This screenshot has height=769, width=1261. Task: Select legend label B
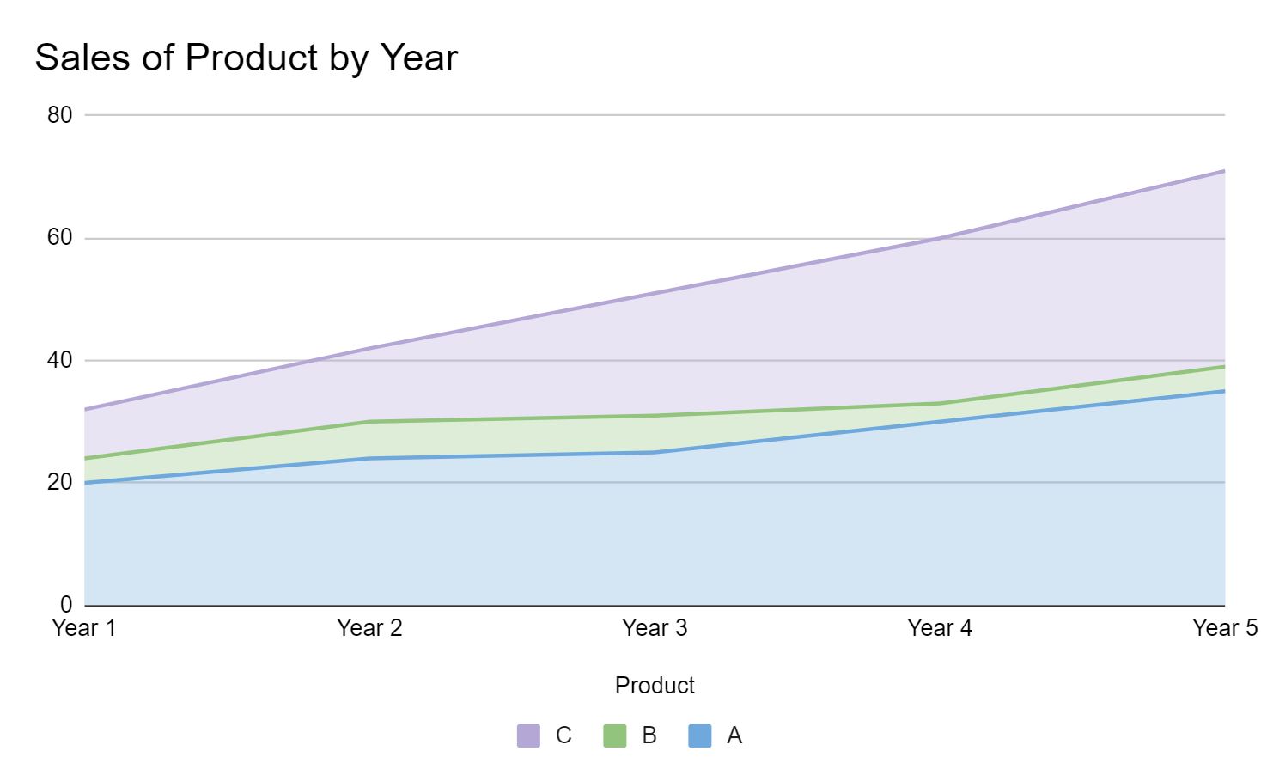click(x=649, y=735)
